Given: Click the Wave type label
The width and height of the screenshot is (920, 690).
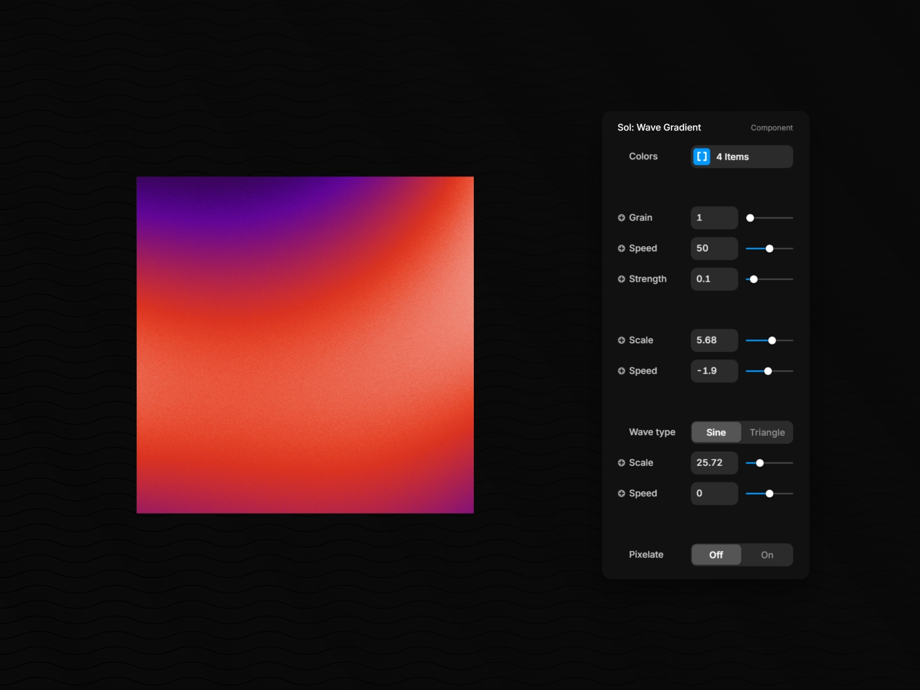Looking at the screenshot, I should tap(652, 432).
